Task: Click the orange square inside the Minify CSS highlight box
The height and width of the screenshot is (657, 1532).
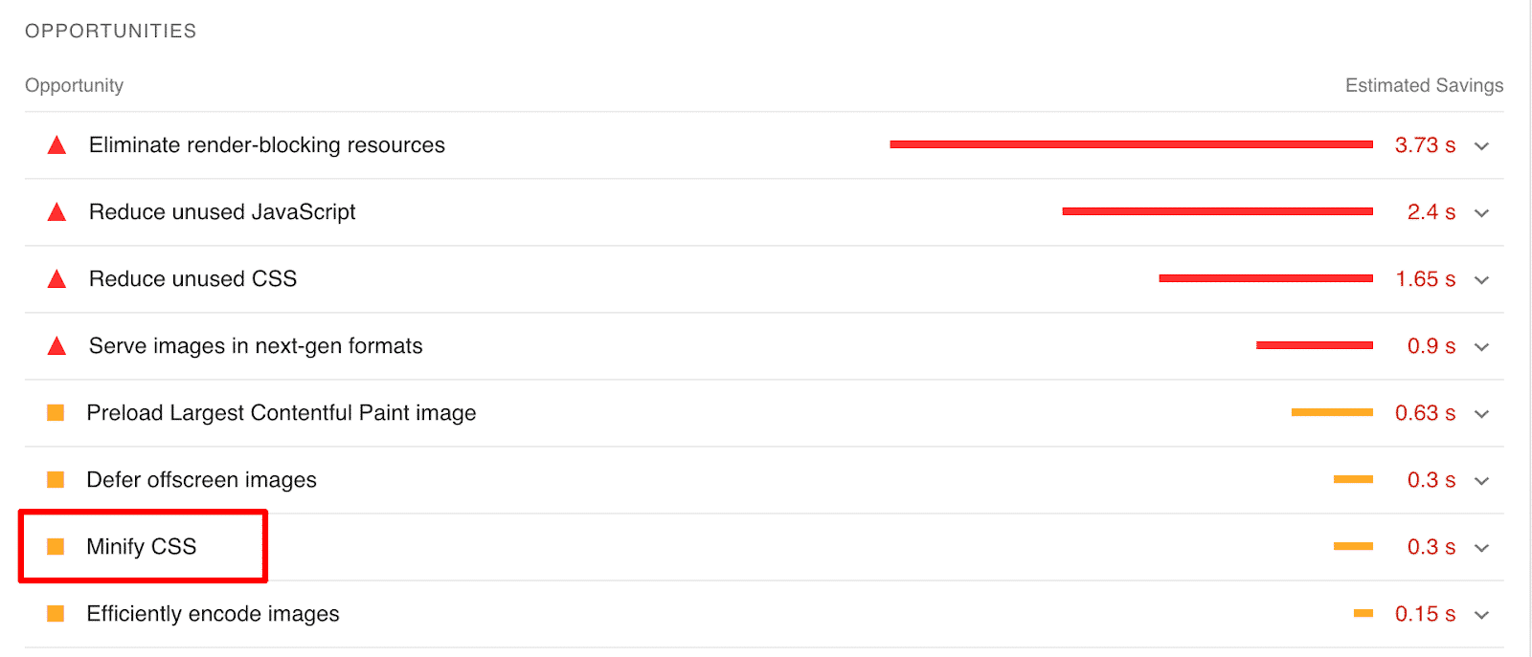Action: pyautogui.click(x=56, y=546)
